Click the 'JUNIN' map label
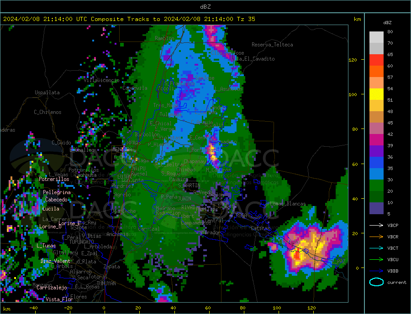The height and width of the screenshot is (314, 411). tap(184, 199)
